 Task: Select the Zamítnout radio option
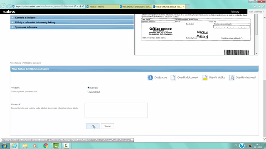pyautogui.click(x=89, y=92)
